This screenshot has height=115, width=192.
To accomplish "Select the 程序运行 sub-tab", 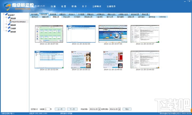I will (35, 17).
